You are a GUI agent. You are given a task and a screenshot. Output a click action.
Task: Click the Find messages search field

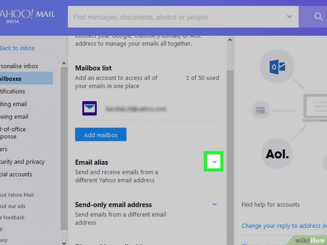[183, 17]
